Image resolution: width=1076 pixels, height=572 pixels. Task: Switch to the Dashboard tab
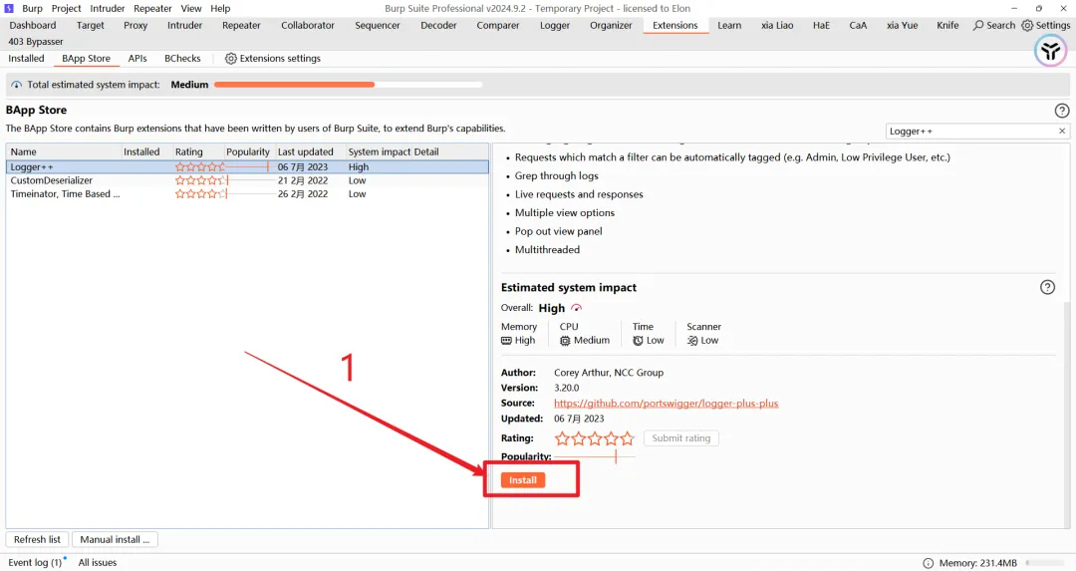(32, 25)
